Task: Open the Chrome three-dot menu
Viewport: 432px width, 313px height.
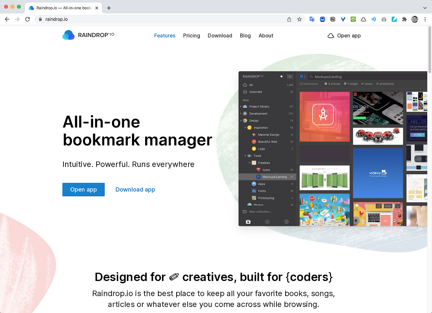Action: click(x=425, y=19)
